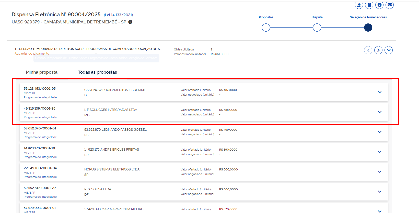Click help icon beside CAMARA MUNICIPAL DE TREMEMBÉ
419x213 pixels.
pyautogui.click(x=130, y=22)
